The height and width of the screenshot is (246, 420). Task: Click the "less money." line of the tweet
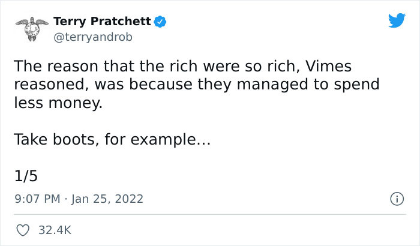point(58,103)
